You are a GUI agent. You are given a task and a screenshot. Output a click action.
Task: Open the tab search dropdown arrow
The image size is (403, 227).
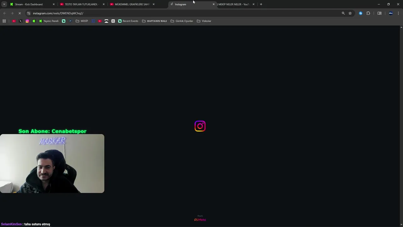pos(4,4)
